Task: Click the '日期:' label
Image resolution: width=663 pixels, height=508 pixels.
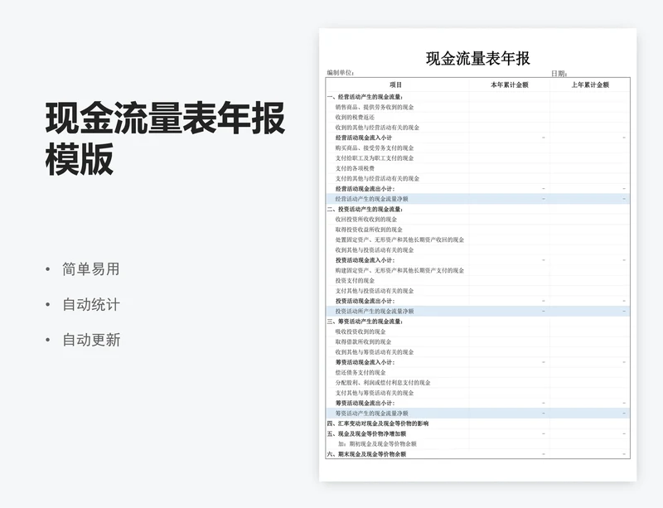Action: pos(559,73)
